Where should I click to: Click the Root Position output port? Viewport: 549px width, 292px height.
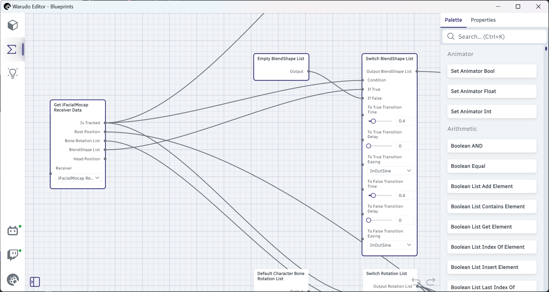(105, 132)
